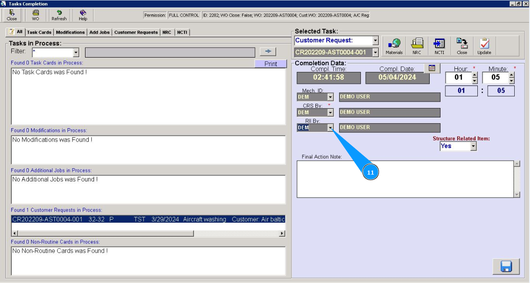Image resolution: width=530 pixels, height=283 pixels.
Task: Open the WO toolbar icon
Action: [36, 15]
